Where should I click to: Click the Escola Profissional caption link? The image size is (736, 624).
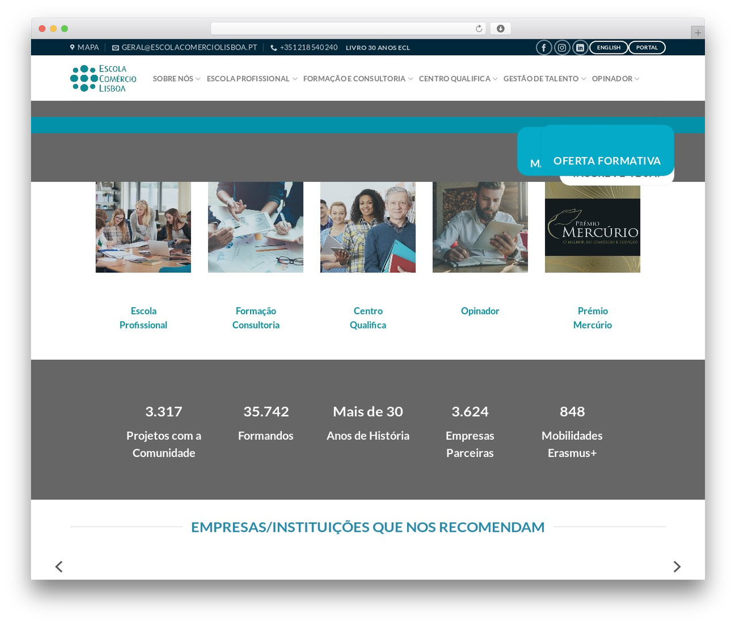143,318
